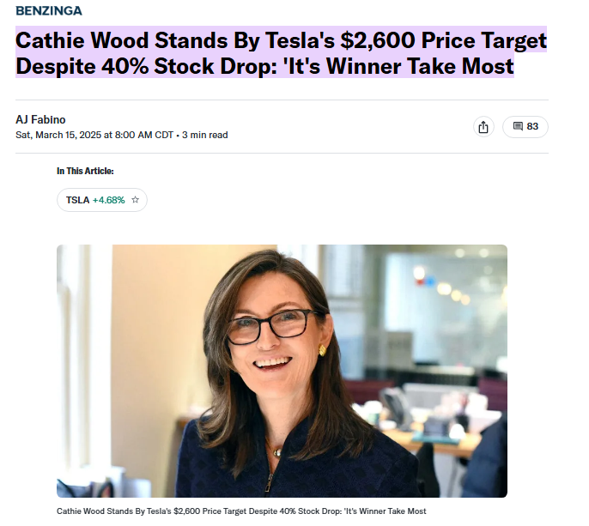Click the 'In This Article:' label
The width and height of the screenshot is (589, 526).
point(85,172)
